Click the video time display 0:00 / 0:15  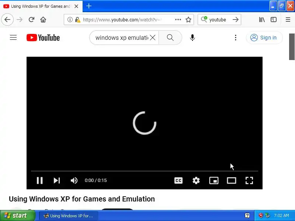point(96,180)
